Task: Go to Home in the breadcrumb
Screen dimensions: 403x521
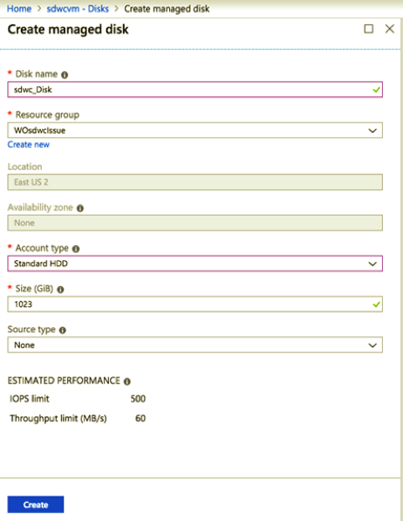Action: (19, 9)
